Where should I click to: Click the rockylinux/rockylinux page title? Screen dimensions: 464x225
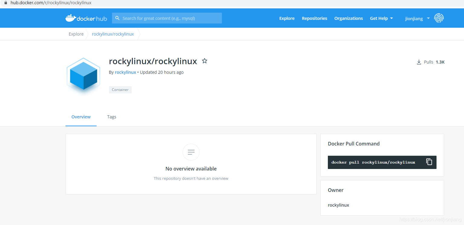coord(153,61)
